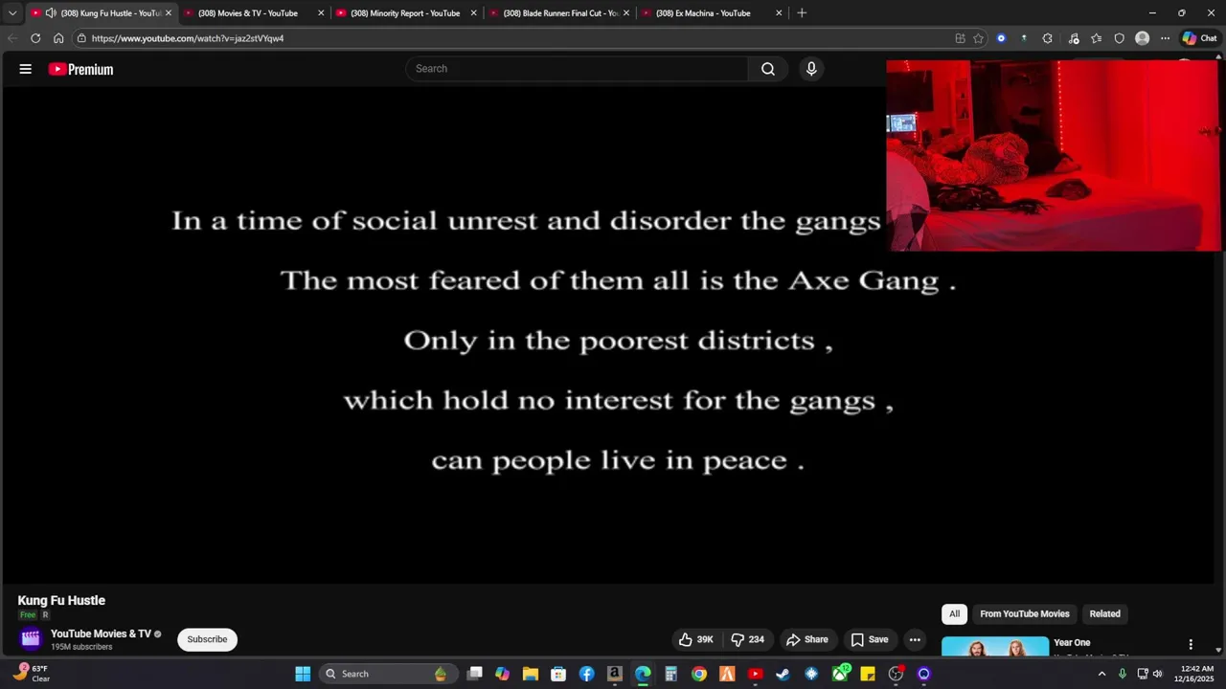Launch Amazon from the taskbar

(614, 674)
